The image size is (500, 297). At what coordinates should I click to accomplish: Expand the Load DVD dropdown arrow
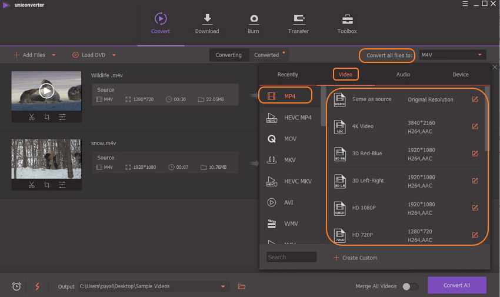114,55
